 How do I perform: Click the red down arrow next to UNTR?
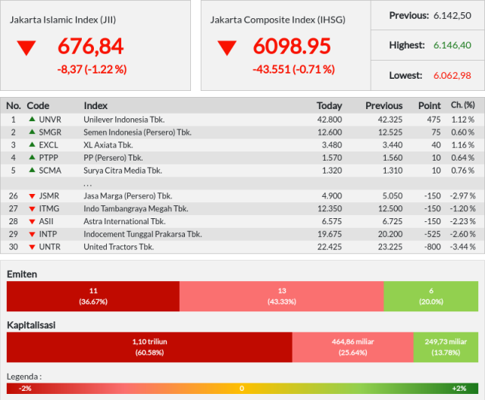click(x=32, y=247)
